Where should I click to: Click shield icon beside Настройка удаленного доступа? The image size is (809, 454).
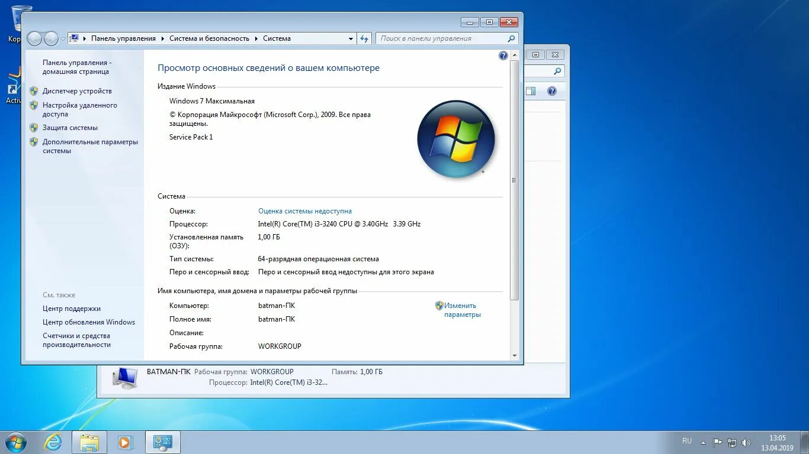(34, 105)
